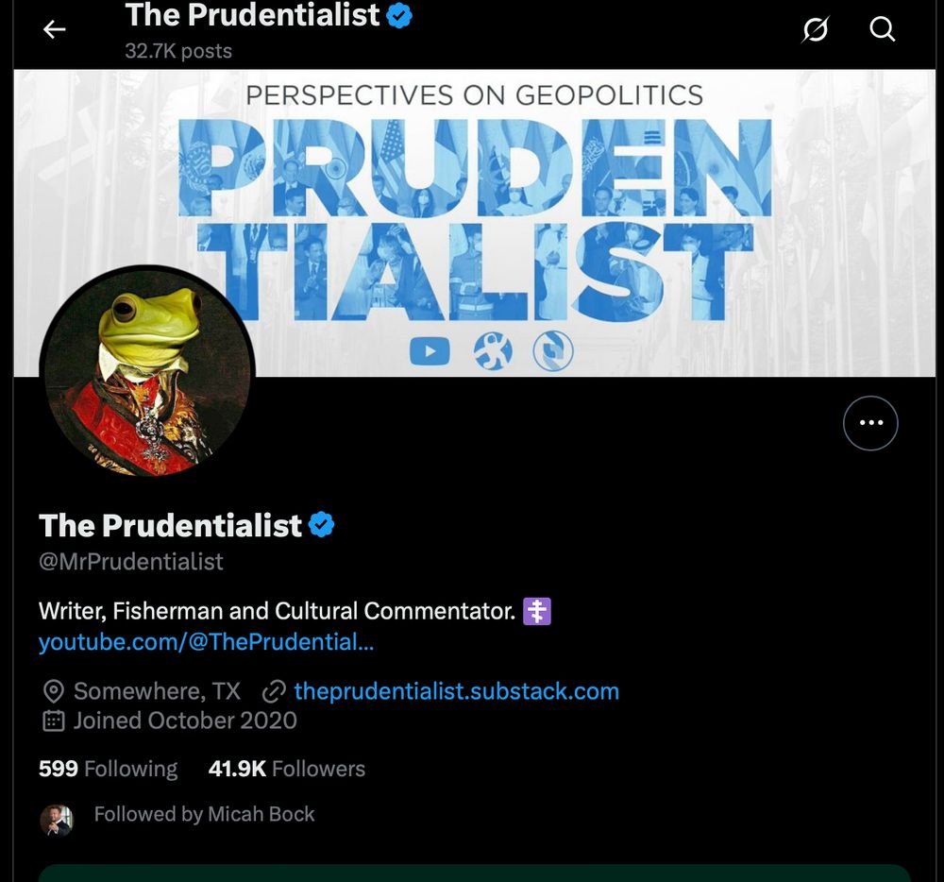View the 41.9K Followers list
Viewport: 944px width, 882px height.
pyautogui.click(x=287, y=769)
